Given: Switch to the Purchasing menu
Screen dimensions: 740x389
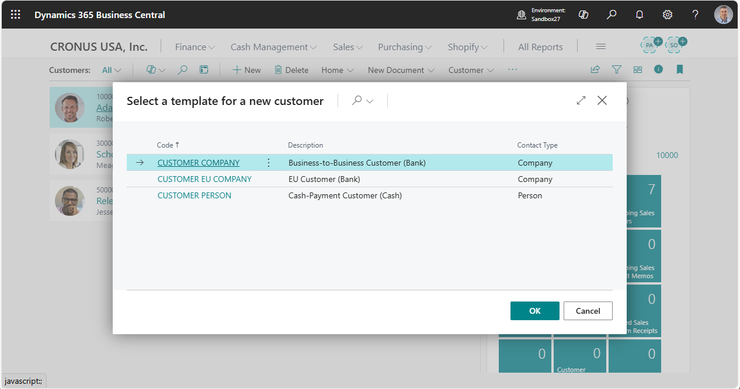Looking at the screenshot, I should (404, 47).
